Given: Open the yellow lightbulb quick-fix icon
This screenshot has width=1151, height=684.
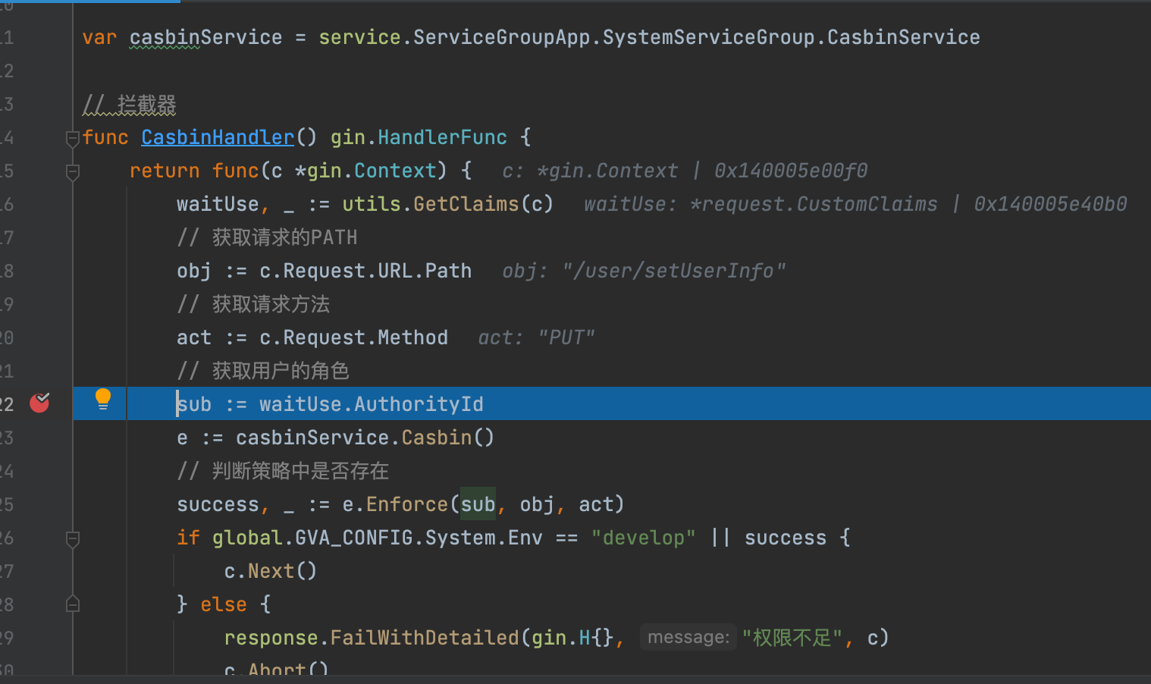Looking at the screenshot, I should 103,399.
